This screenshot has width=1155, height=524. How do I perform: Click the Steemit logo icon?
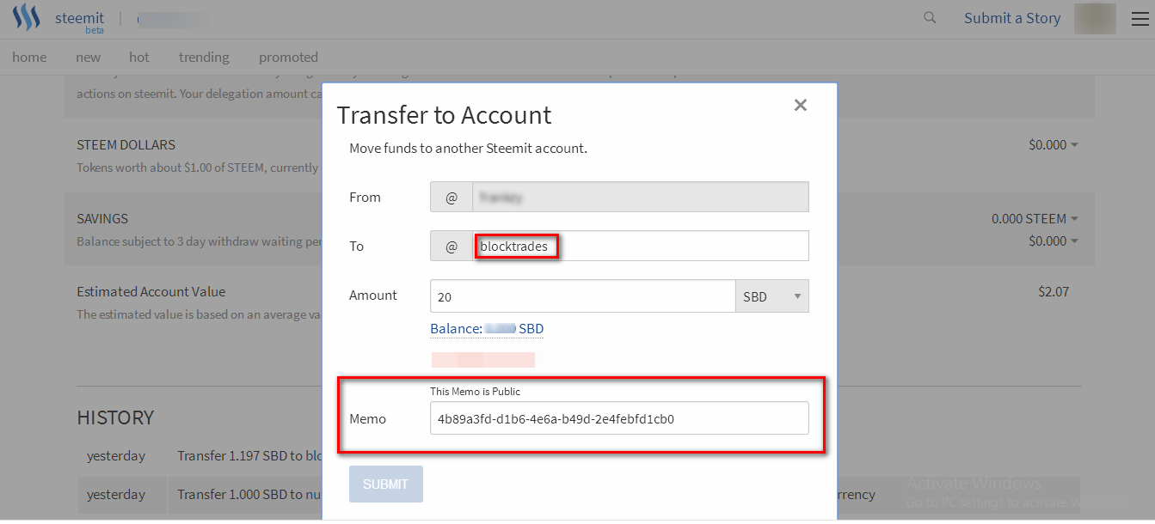coord(27,18)
